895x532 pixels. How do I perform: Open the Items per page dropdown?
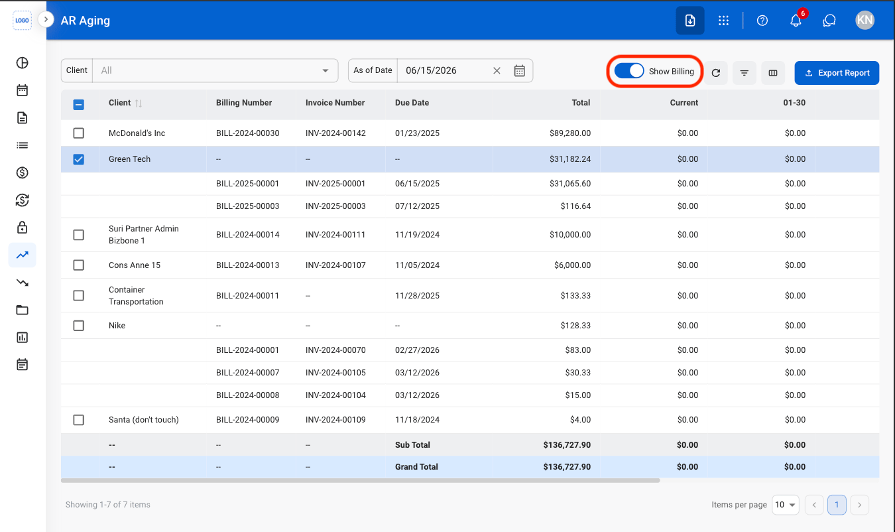coord(786,505)
